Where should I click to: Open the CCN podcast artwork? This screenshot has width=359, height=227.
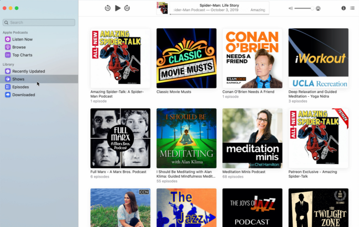120,208
